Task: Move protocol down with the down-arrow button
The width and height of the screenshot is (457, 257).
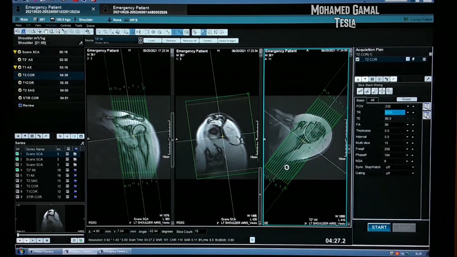Action: point(18,136)
